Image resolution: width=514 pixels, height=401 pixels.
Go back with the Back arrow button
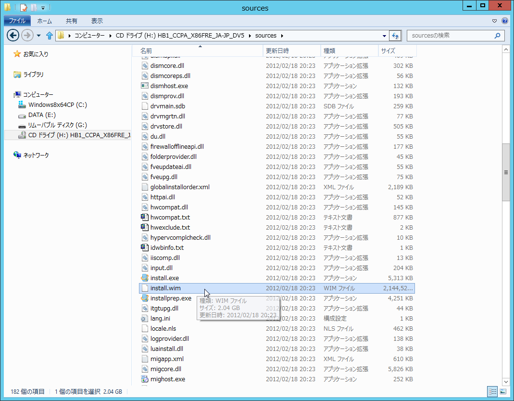coord(13,35)
